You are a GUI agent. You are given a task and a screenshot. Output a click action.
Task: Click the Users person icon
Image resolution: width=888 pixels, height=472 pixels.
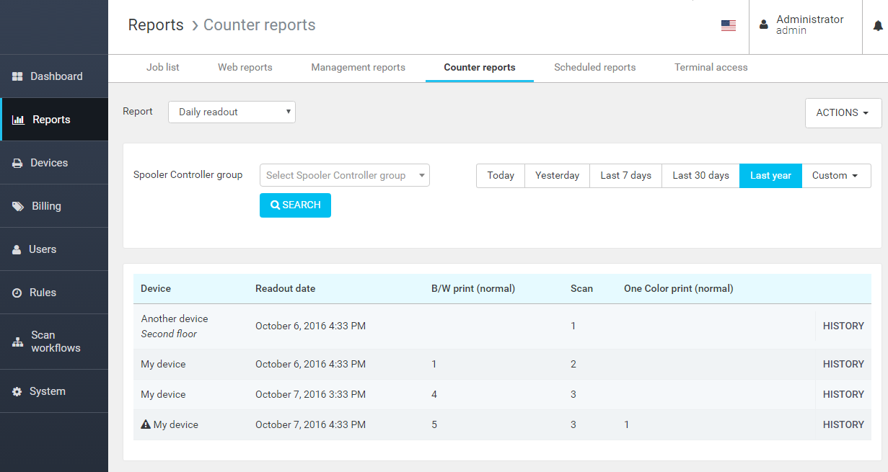point(17,249)
